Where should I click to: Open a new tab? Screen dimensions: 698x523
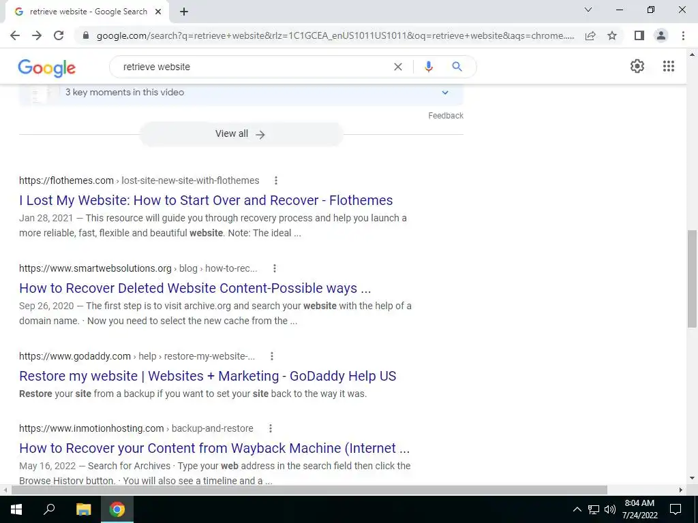click(184, 12)
